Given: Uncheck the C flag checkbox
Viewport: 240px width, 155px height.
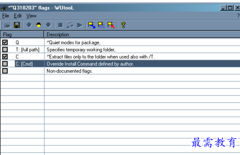Looking at the screenshot, I should 5,57.
